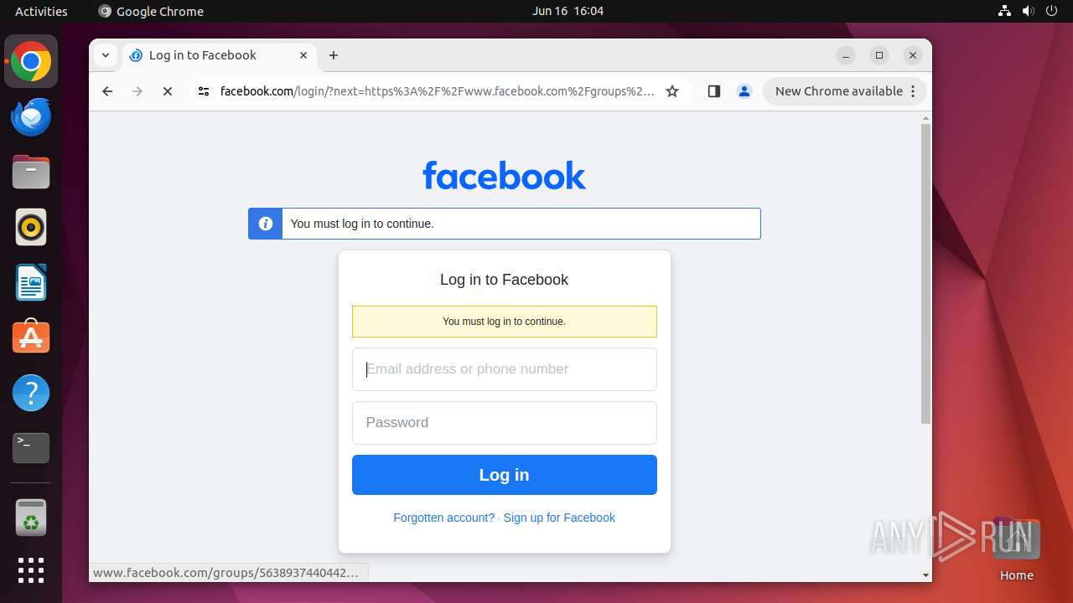1073x603 pixels.
Task: Open Help from the dock
Action: point(31,393)
